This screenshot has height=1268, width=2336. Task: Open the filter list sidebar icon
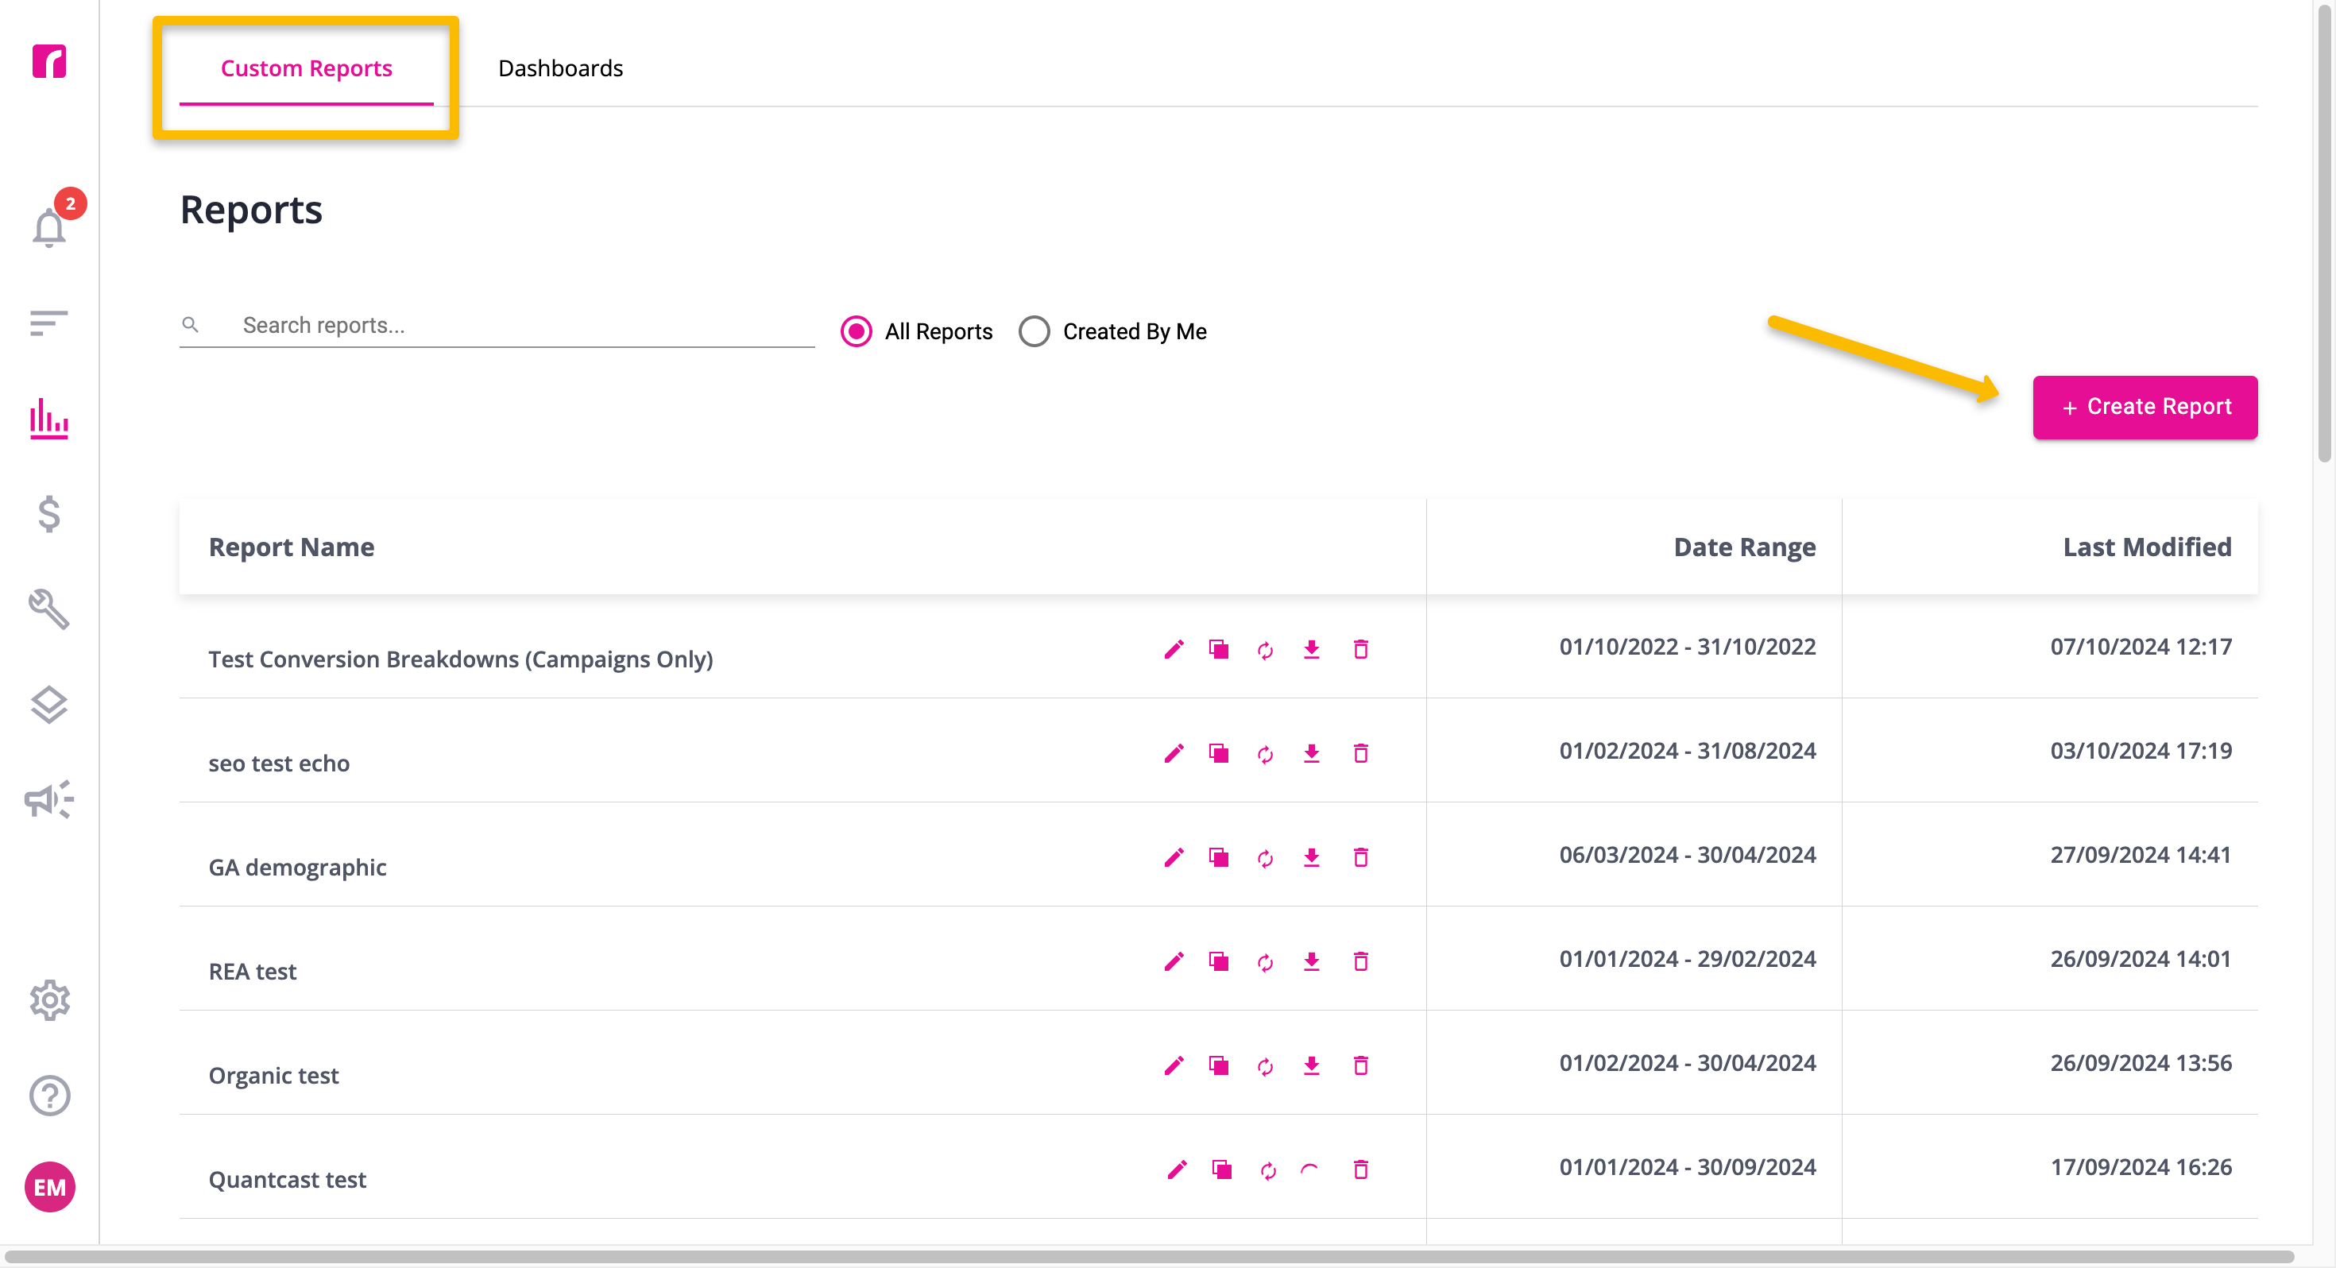tap(49, 323)
